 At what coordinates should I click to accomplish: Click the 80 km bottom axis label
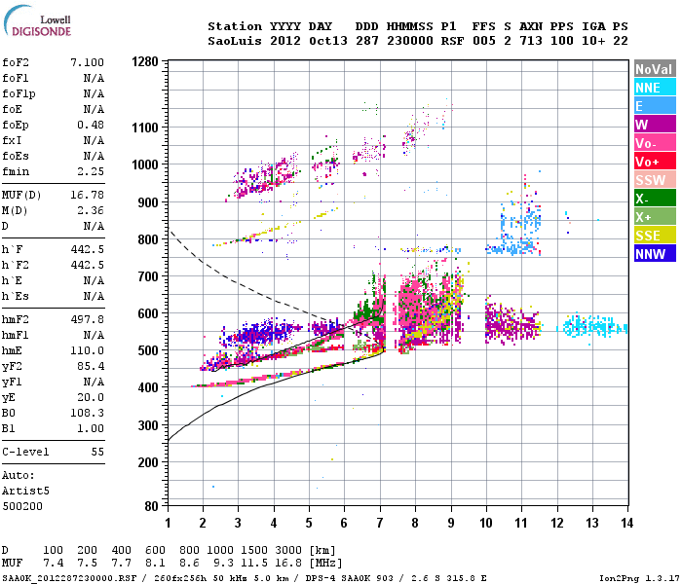pos(152,506)
